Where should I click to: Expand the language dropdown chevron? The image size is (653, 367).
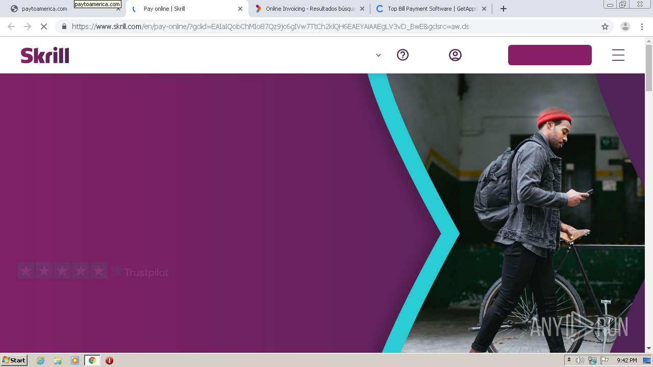(379, 55)
